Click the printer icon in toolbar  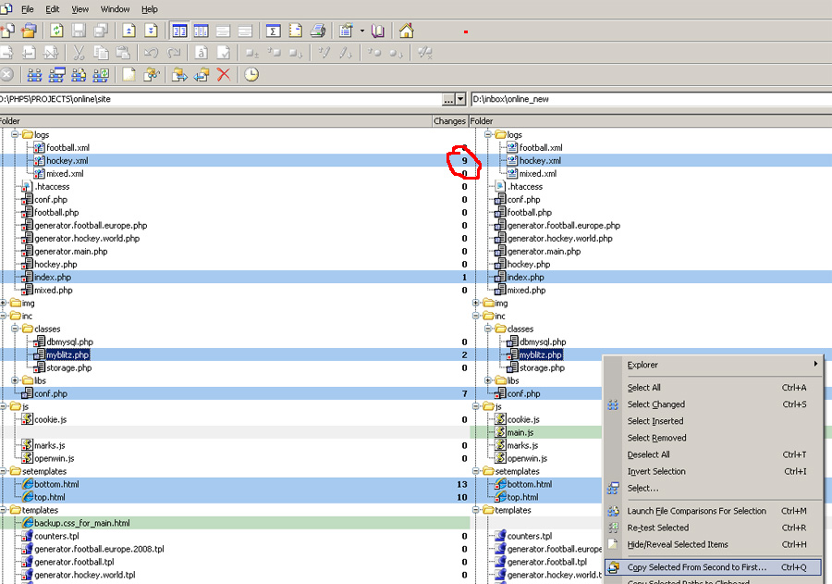point(317,31)
